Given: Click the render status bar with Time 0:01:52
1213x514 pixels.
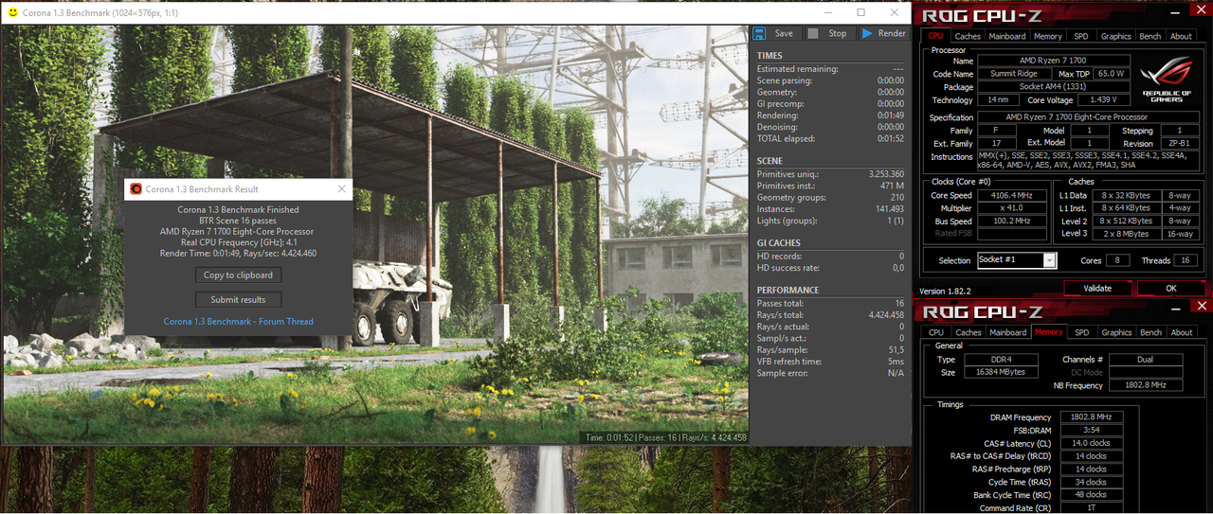Looking at the screenshot, I should tap(665, 437).
